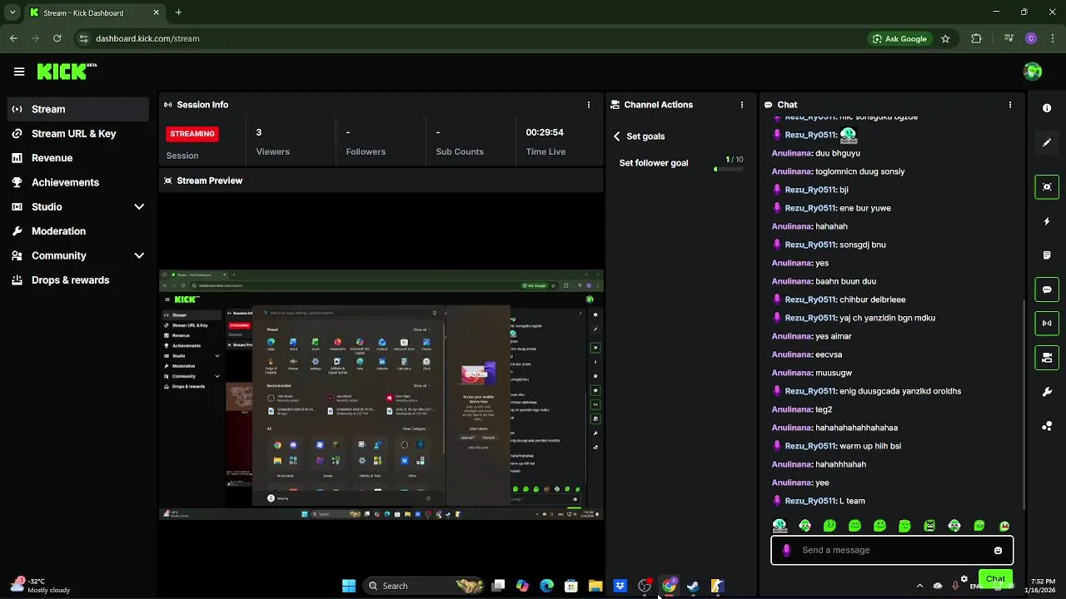
Task: Toggle the Channel Actions panel icon in sidebar
Action: tap(1047, 358)
